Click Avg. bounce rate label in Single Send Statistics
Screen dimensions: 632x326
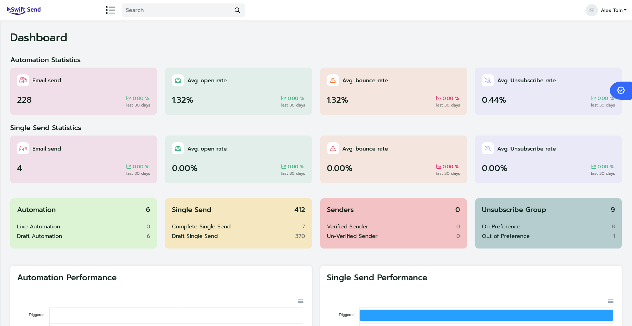coord(365,149)
